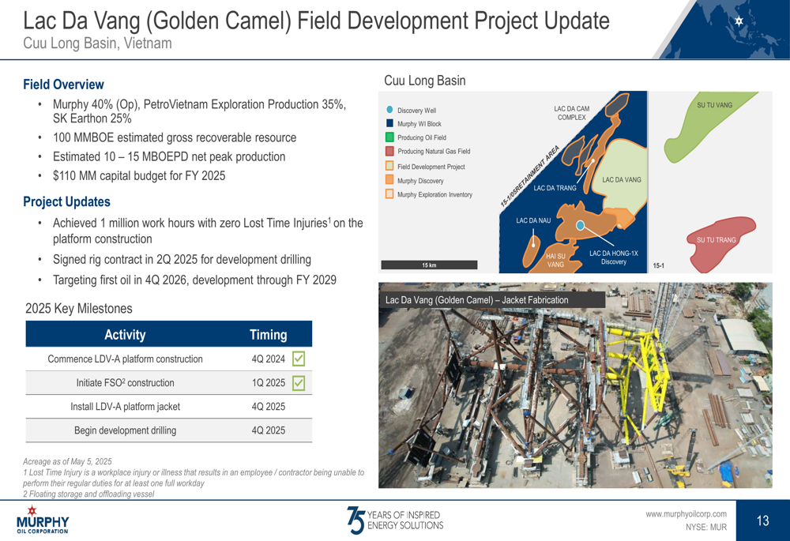
Task: Select the Begin development drilling row
Action: pos(169,430)
